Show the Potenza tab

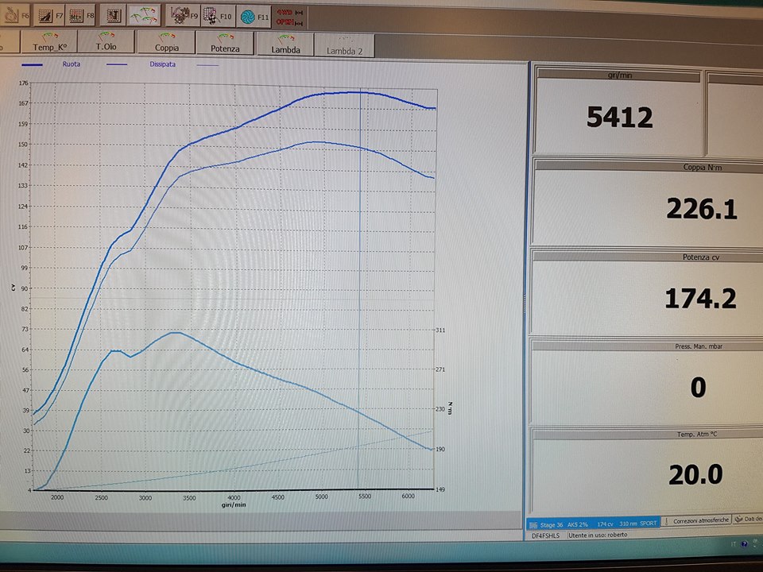[x=225, y=44]
